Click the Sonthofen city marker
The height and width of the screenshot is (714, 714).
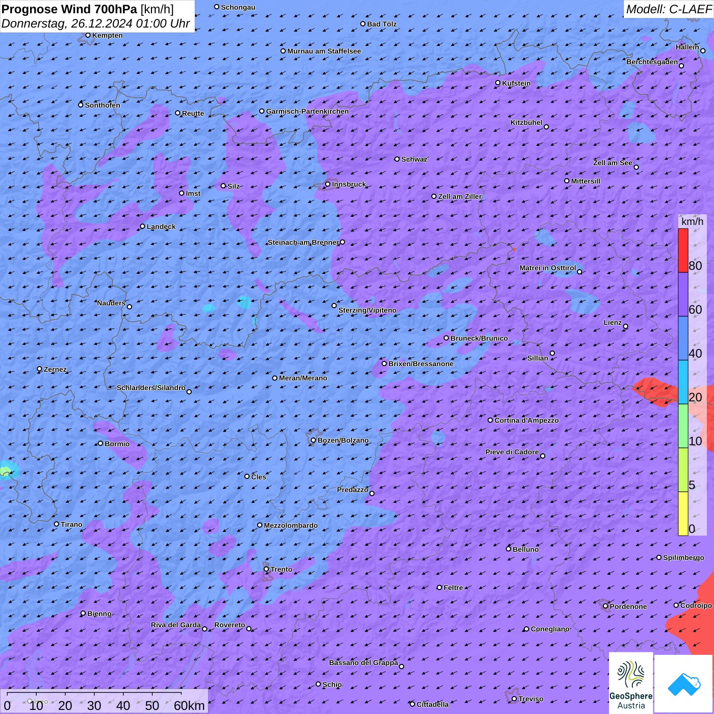(x=81, y=105)
